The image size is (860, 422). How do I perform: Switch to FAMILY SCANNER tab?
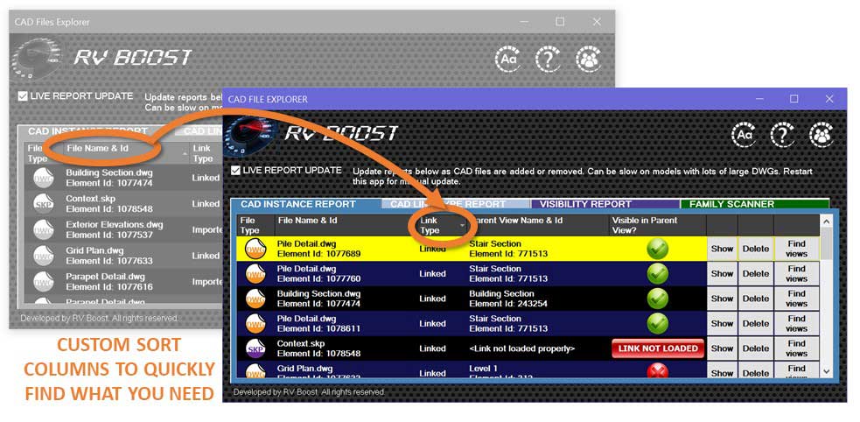[755, 204]
